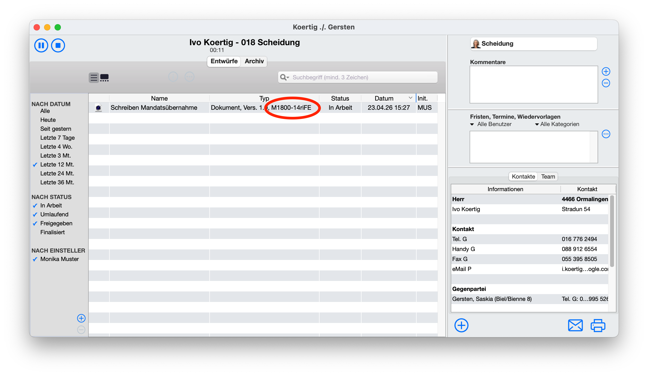Add a filter in the left sidebar

81,318
